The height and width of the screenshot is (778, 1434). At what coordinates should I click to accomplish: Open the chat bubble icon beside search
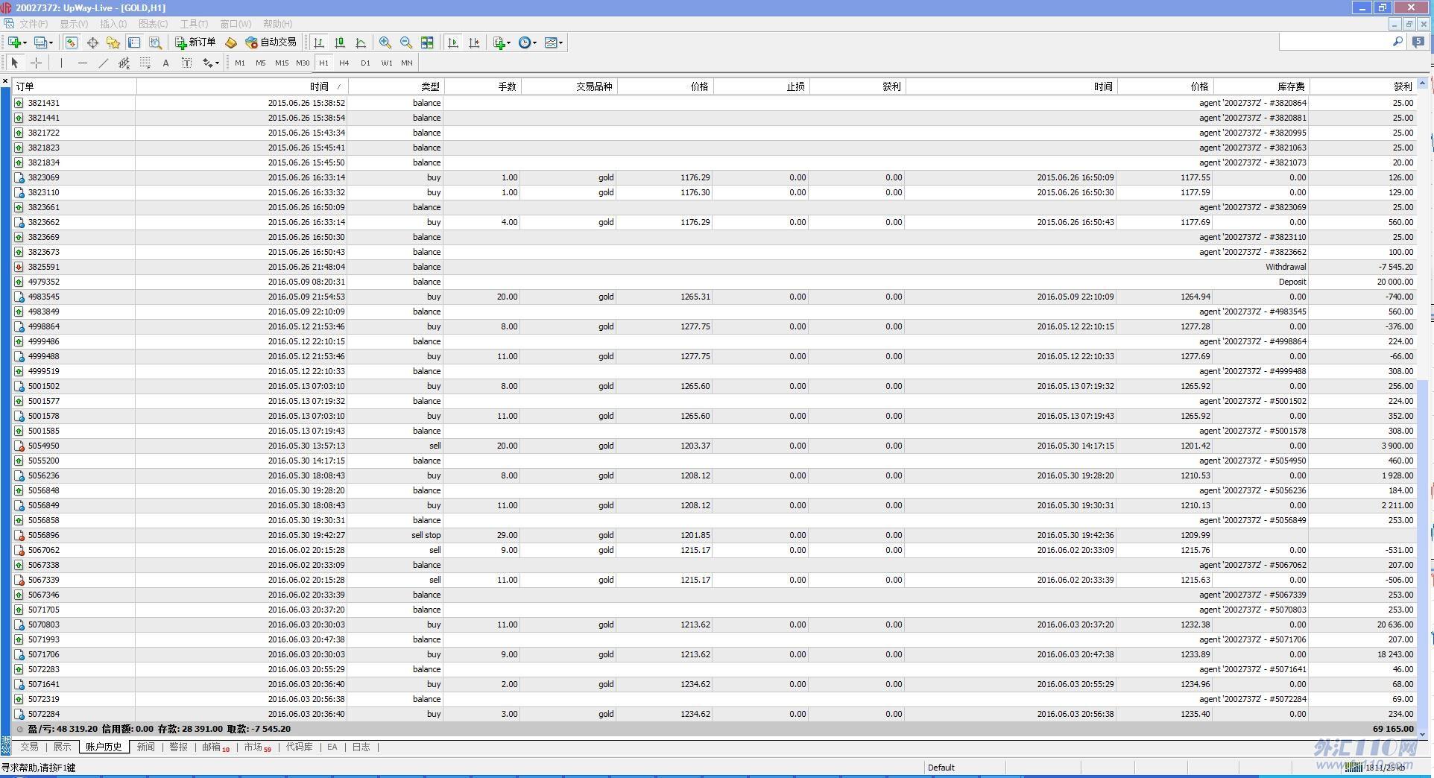click(x=1418, y=42)
